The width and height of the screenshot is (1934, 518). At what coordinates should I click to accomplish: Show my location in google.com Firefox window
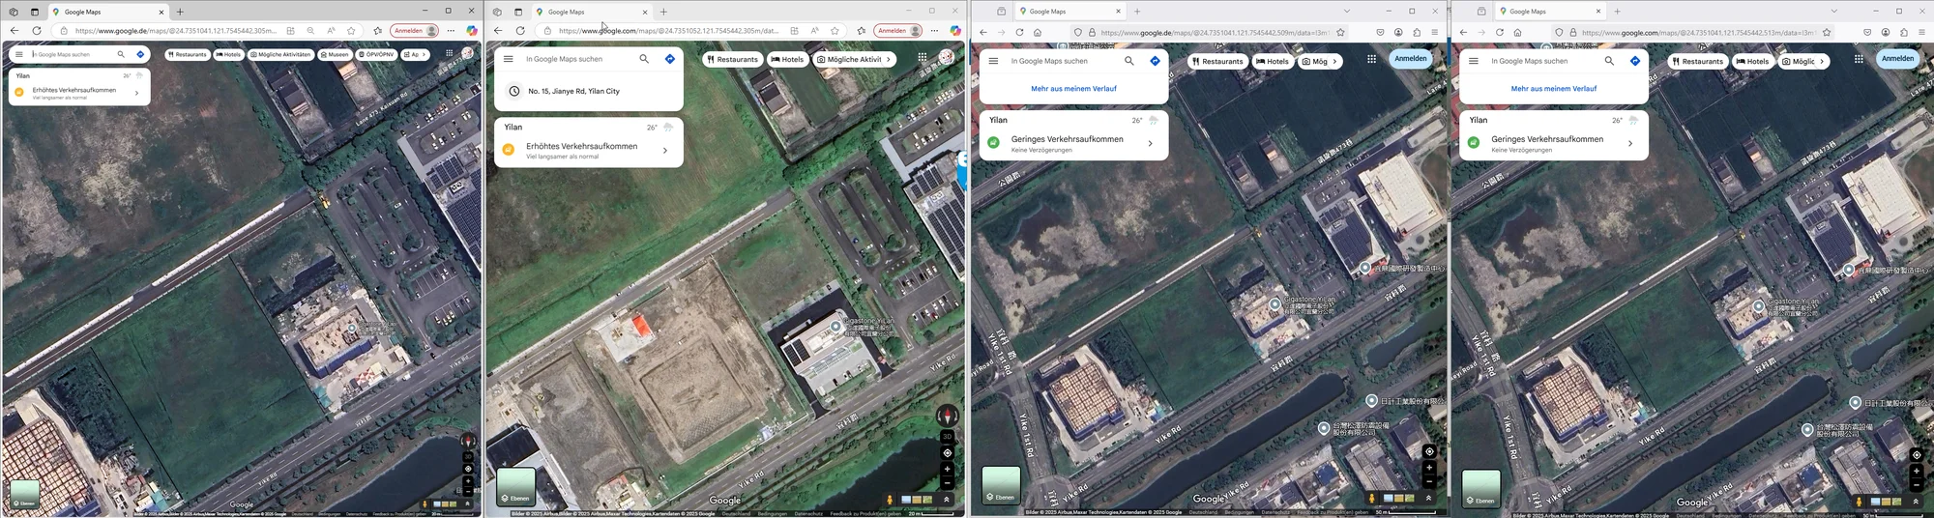1917,455
